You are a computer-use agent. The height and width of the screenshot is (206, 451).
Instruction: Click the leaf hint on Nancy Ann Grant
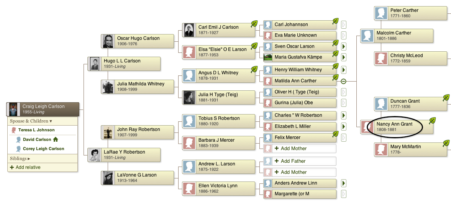(x=433, y=121)
